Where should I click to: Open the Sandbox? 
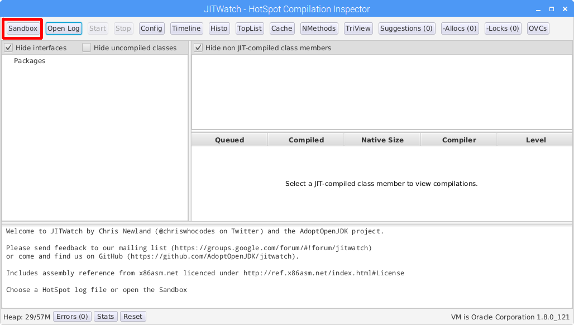[23, 28]
